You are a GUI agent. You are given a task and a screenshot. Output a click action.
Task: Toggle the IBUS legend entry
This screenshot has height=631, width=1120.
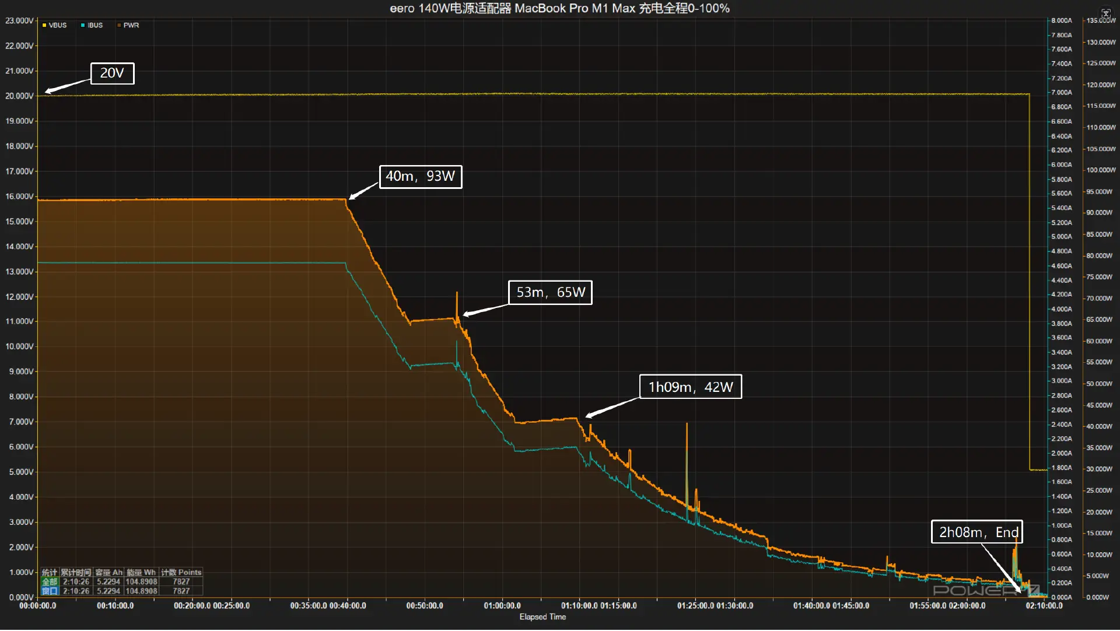94,25
